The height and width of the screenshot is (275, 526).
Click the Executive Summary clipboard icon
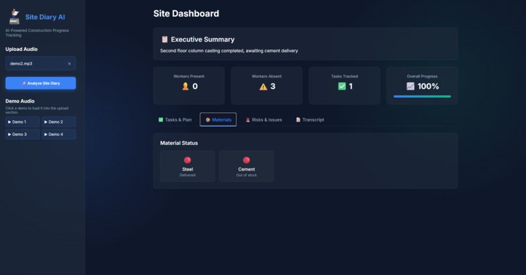point(164,39)
